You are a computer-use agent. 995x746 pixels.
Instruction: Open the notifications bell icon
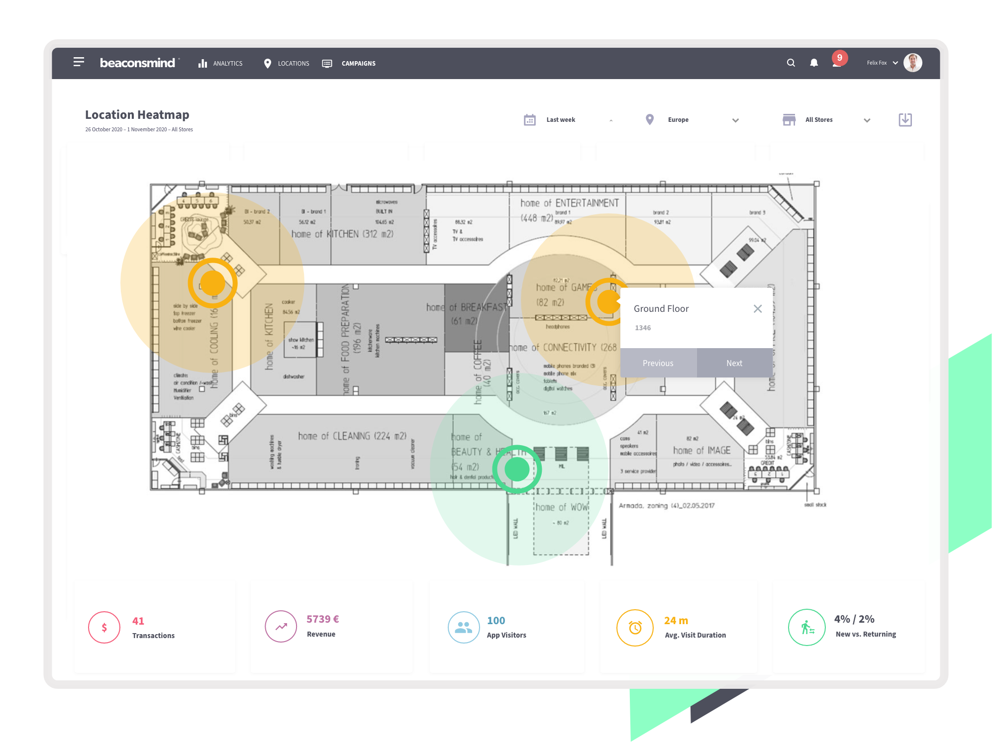point(814,63)
